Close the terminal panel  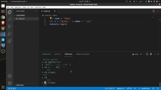point(158,54)
